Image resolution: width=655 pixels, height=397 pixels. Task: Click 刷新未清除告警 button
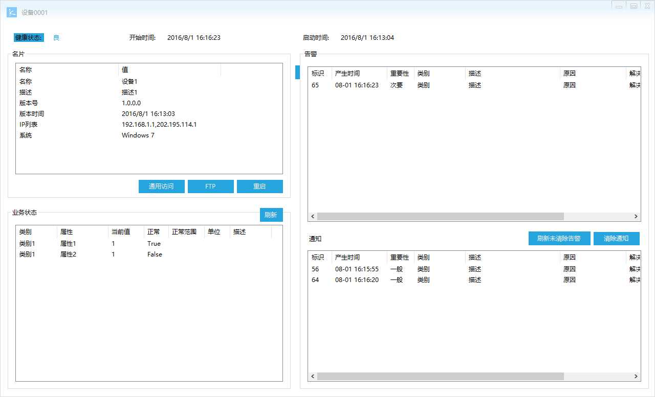(x=559, y=239)
